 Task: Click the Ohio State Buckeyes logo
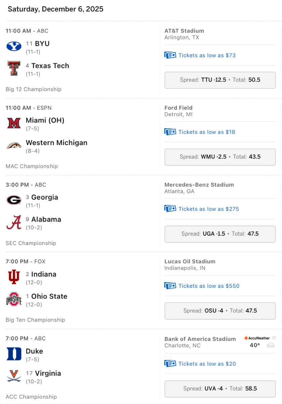14,299
